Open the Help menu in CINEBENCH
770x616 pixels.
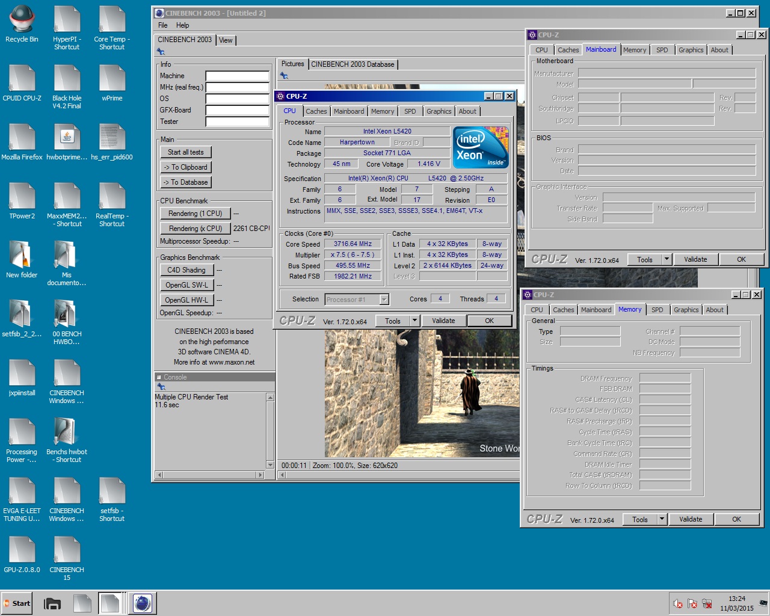coord(182,25)
